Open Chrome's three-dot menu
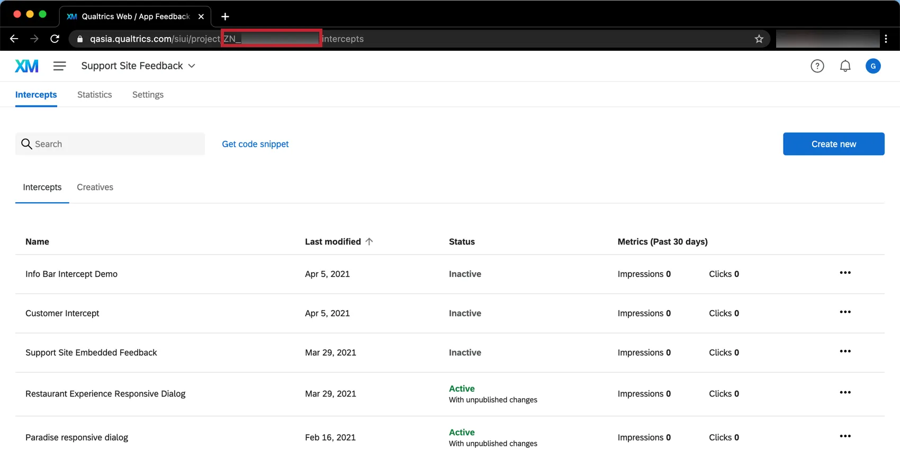This screenshot has width=900, height=450. [886, 39]
